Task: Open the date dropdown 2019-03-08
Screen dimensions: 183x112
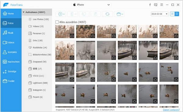Action: pyautogui.click(x=160, y=14)
